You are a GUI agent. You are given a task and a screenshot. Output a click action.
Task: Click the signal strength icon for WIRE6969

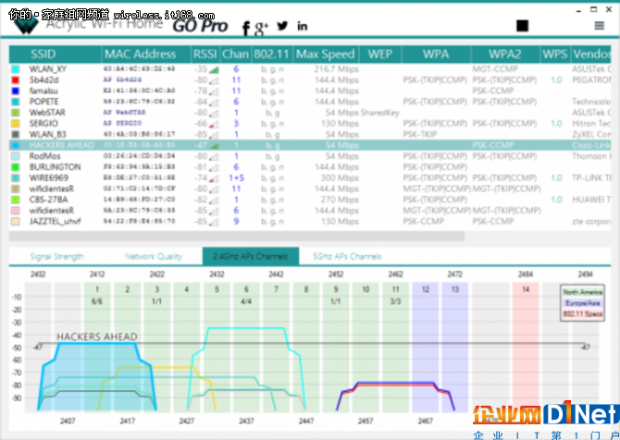214,178
